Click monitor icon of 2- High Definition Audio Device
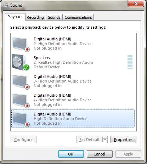147x164 pixels. coord(21,44)
